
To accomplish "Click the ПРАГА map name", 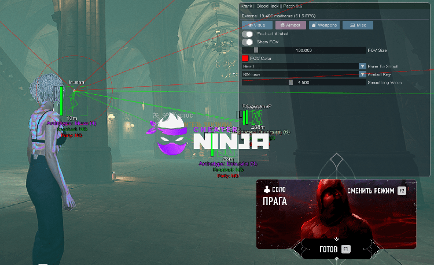I will [x=275, y=201].
